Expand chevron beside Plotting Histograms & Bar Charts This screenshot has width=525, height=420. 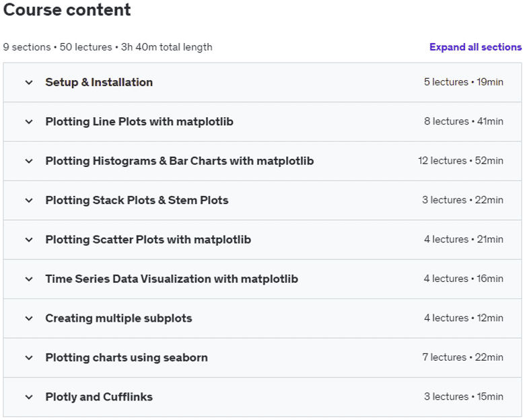[x=29, y=161]
